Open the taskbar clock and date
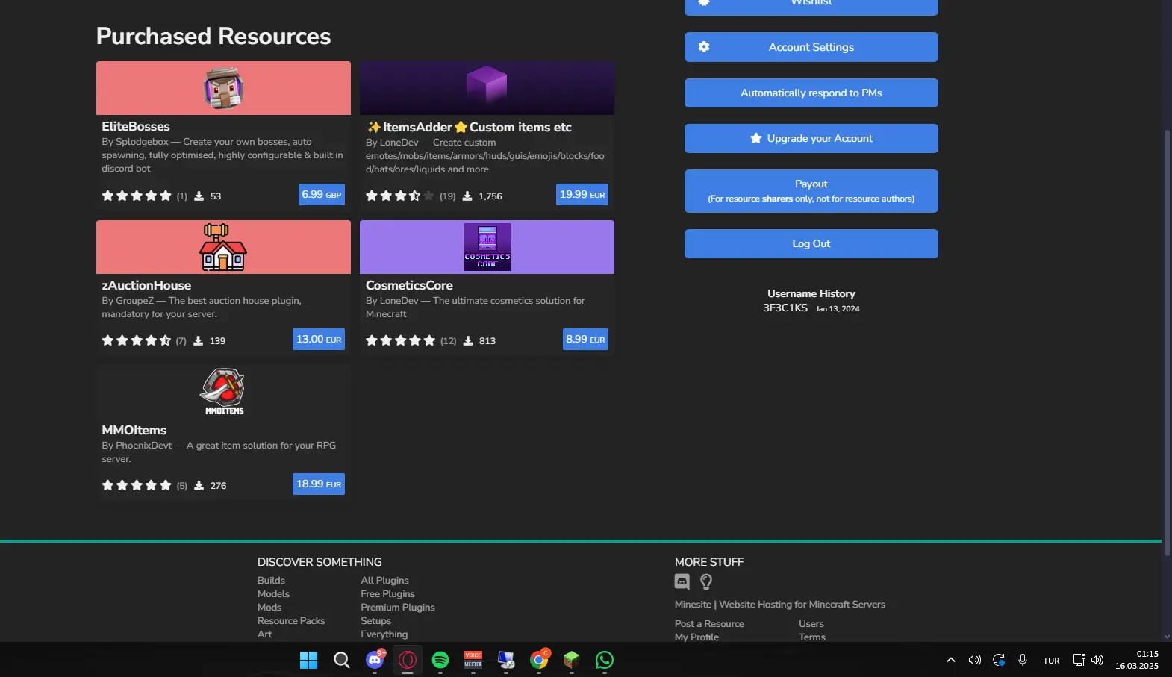The height and width of the screenshot is (677, 1172). [1137, 660]
